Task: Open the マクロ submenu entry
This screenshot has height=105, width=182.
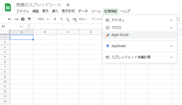Action: 139,28
